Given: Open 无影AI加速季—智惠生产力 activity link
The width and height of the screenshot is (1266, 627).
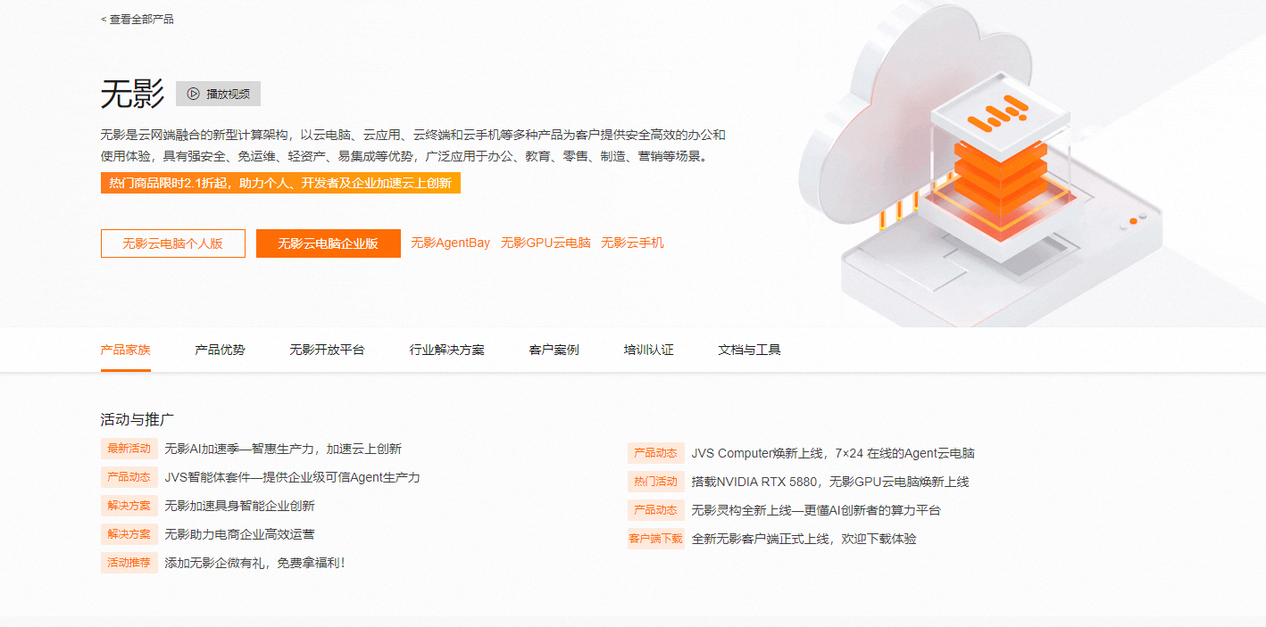Looking at the screenshot, I should coord(283,449).
